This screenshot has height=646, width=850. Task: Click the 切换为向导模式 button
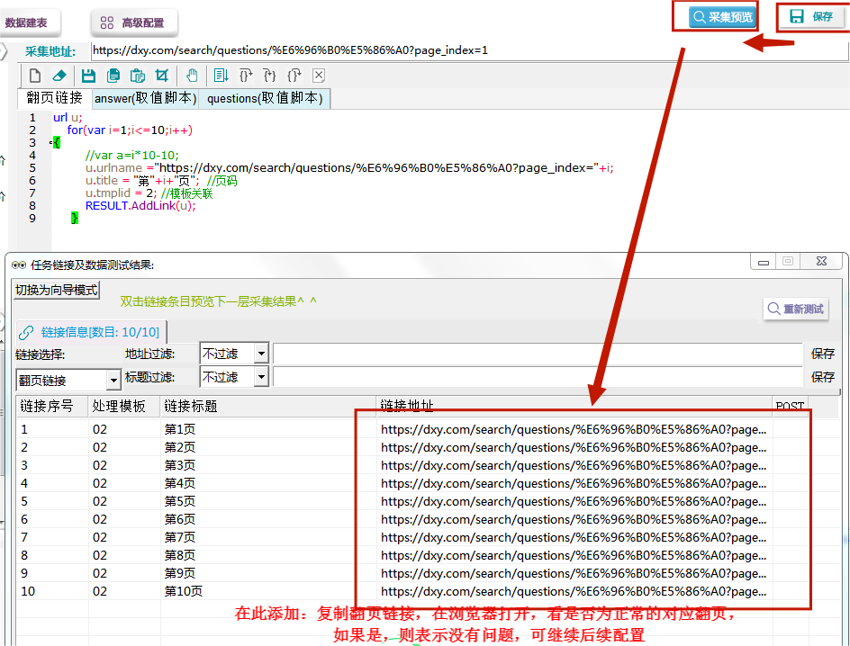(x=57, y=291)
